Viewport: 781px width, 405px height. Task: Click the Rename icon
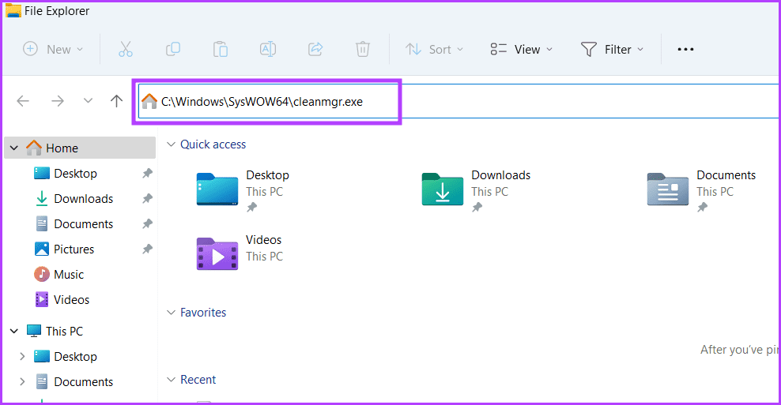268,49
